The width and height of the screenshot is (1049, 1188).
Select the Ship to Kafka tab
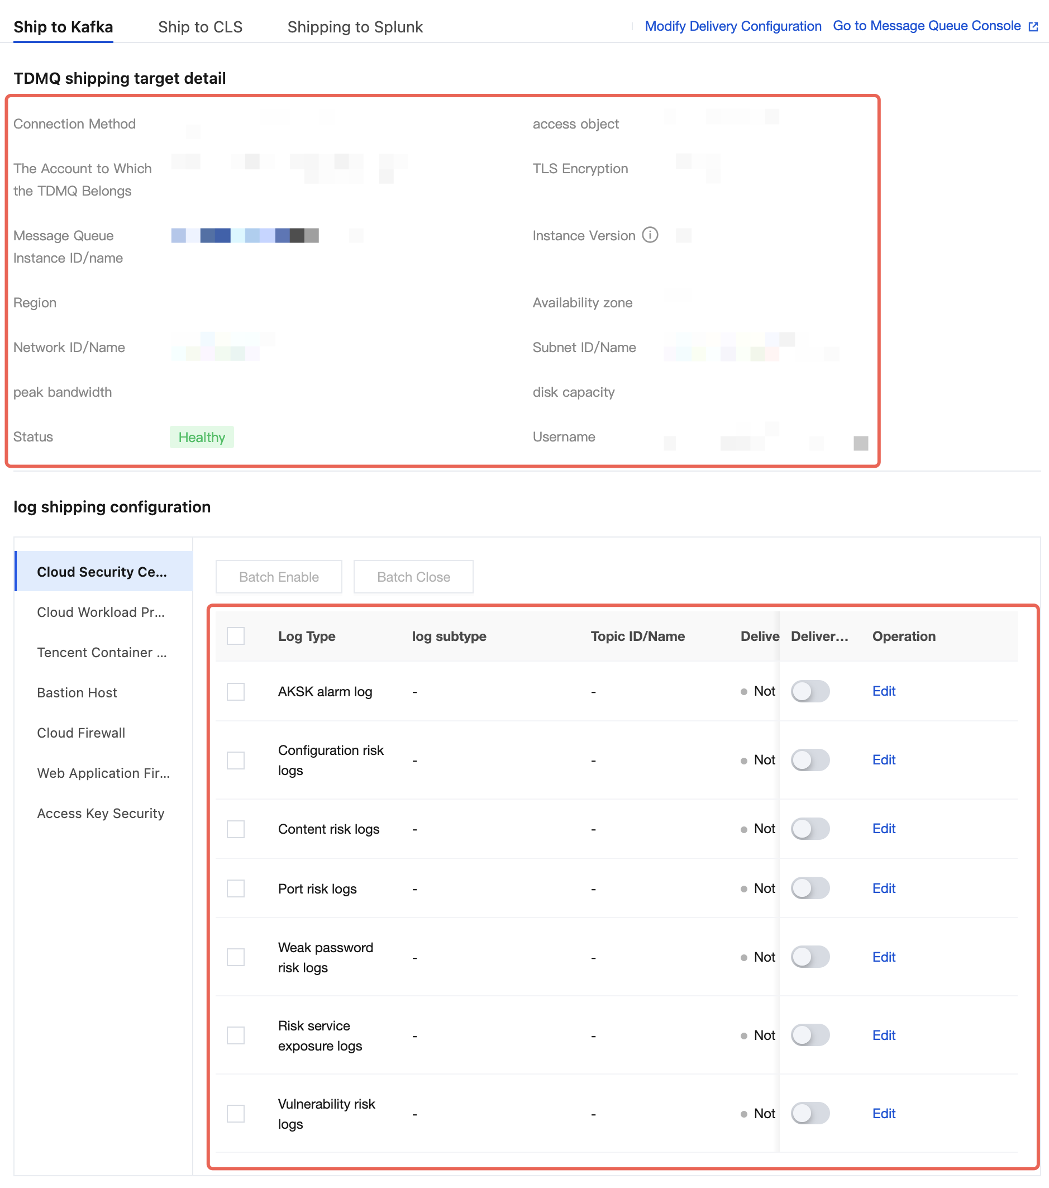63,27
